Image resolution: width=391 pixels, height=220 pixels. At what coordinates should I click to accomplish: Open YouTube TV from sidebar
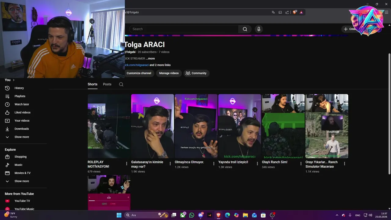[x=22, y=201]
